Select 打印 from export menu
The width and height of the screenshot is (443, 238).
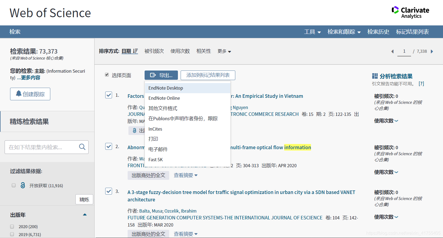point(188,139)
